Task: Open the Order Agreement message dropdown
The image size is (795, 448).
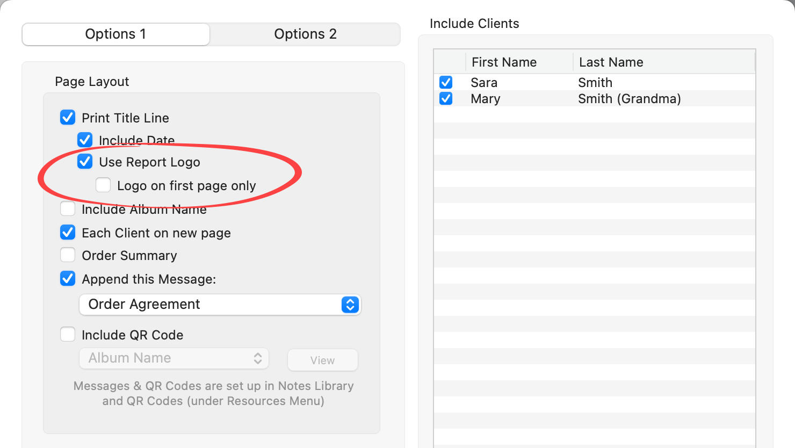Action: pyautogui.click(x=215, y=305)
